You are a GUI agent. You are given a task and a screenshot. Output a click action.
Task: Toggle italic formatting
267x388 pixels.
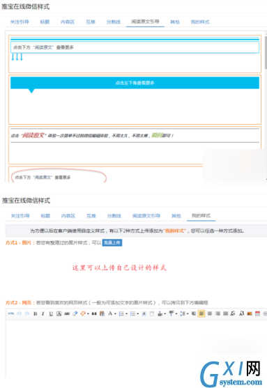pyautogui.click(x=43, y=313)
